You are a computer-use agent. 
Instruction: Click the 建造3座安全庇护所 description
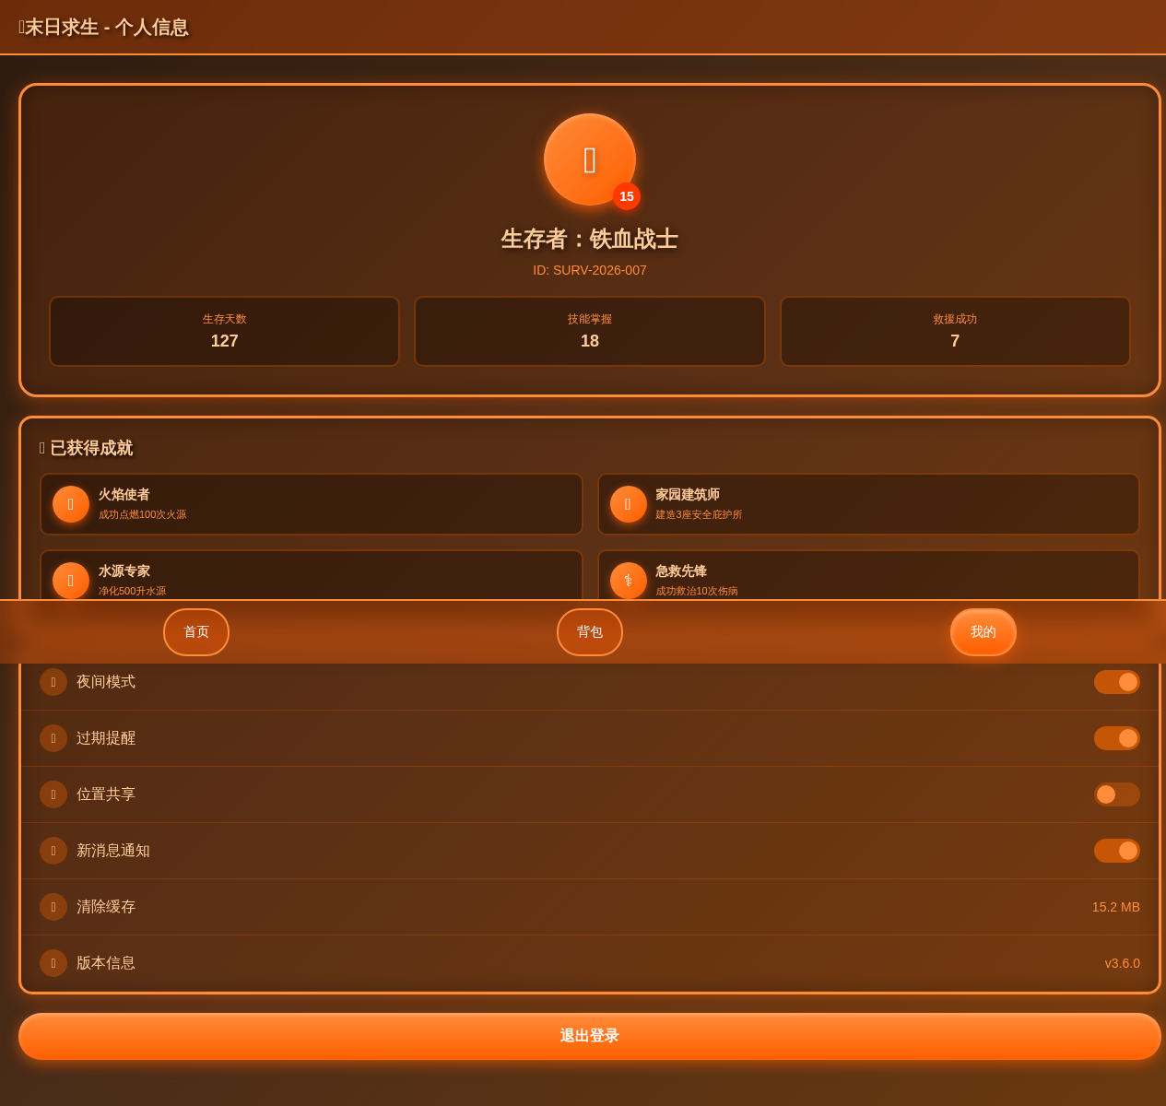click(x=699, y=514)
